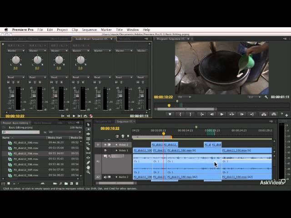Open Program monitor settings wrench
291x218 pixels.
point(266,97)
